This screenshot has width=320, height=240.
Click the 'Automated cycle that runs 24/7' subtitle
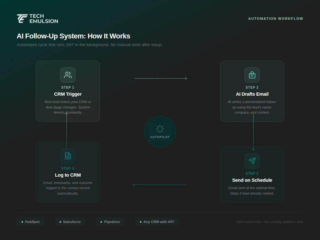point(89,45)
